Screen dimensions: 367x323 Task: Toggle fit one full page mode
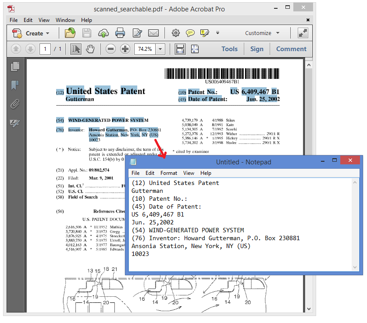pyautogui.click(x=195, y=49)
